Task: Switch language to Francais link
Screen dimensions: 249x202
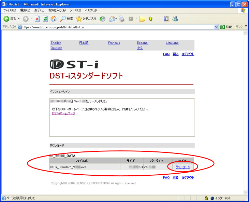Action: coord(114,43)
